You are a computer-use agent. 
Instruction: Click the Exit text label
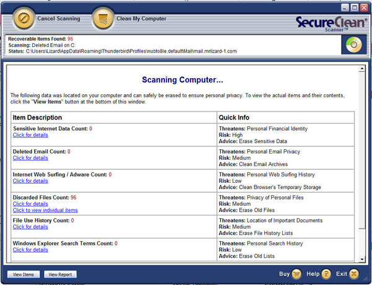point(342,274)
